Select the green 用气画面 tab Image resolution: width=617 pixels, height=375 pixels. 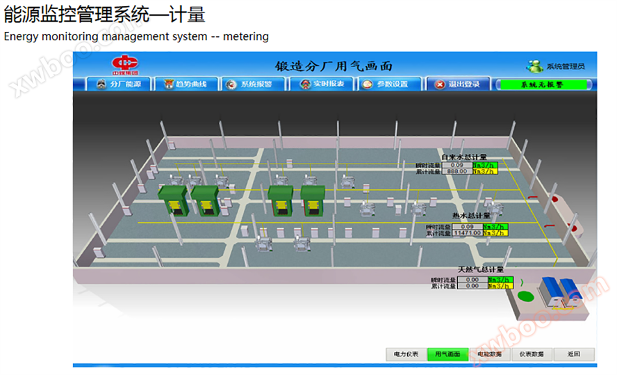447,354
